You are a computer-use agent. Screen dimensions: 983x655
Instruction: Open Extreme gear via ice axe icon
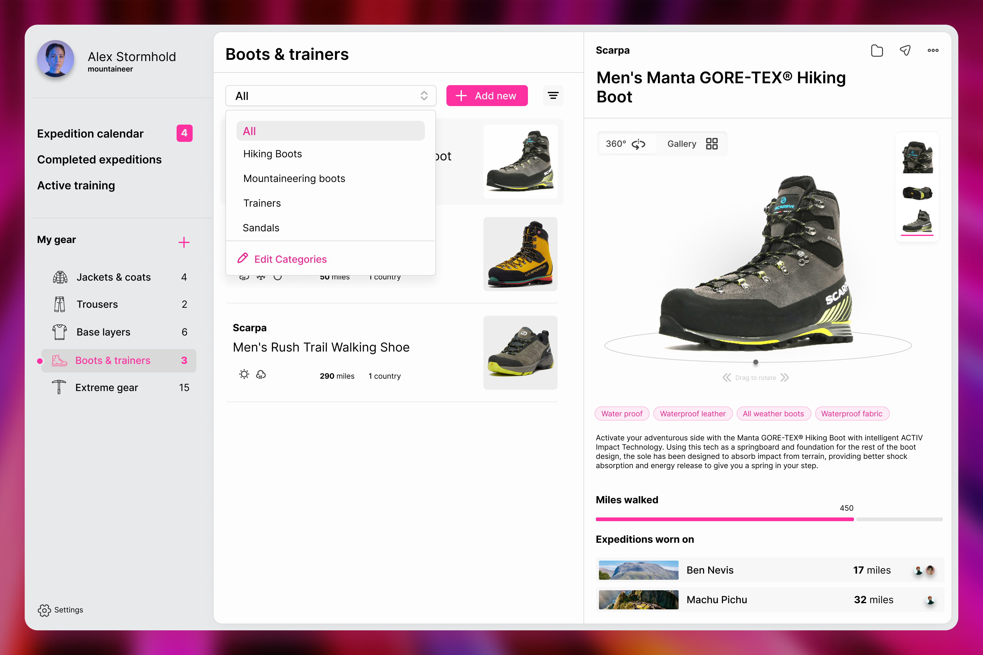click(59, 387)
